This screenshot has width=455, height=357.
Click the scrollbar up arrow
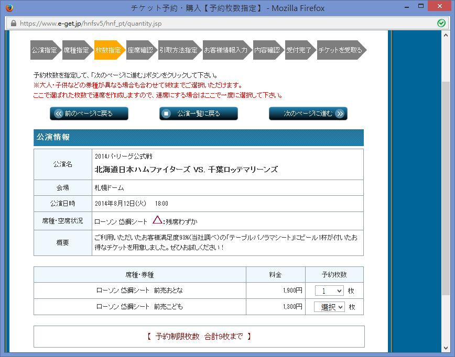[x=446, y=35]
